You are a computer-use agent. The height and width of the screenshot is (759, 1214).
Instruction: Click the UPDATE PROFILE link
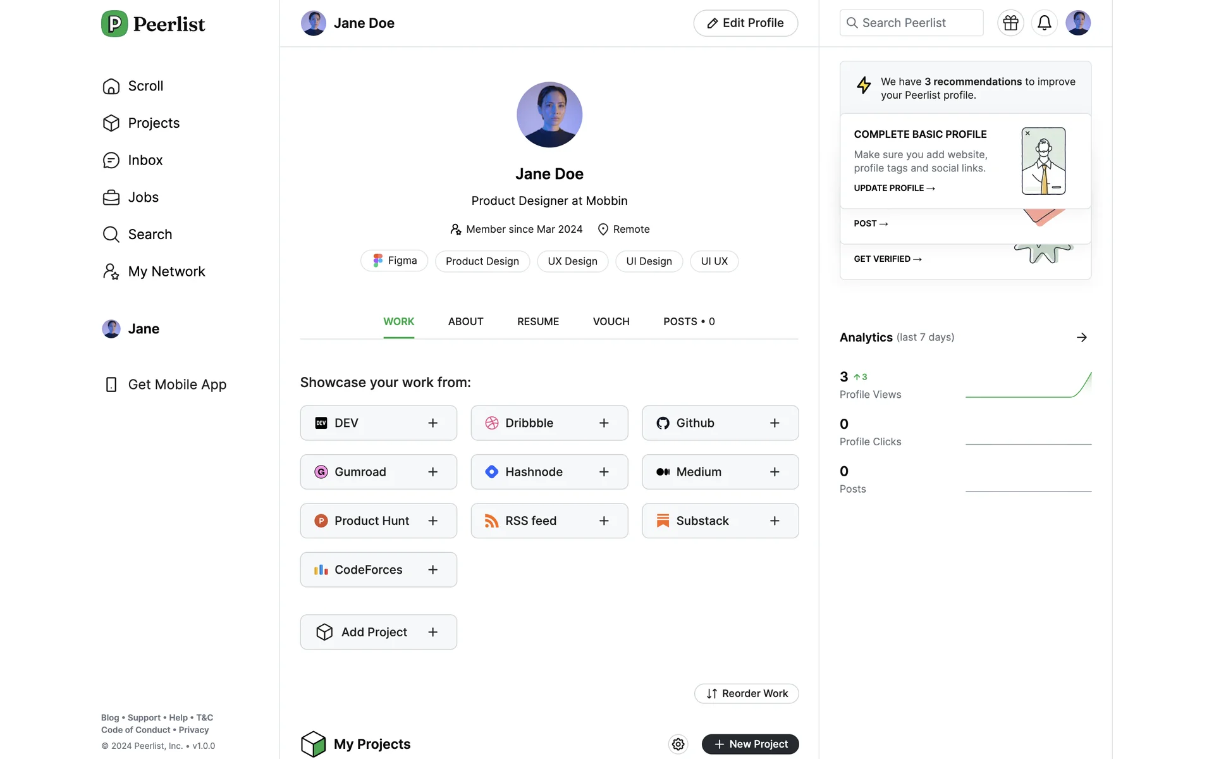click(x=893, y=188)
